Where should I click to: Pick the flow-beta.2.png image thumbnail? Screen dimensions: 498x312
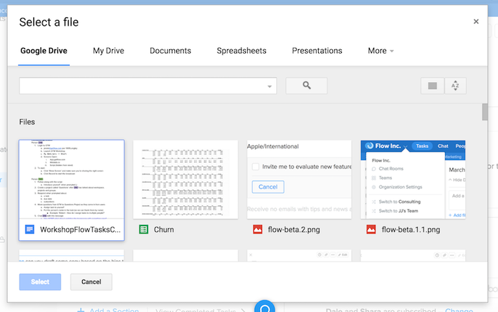point(299,180)
